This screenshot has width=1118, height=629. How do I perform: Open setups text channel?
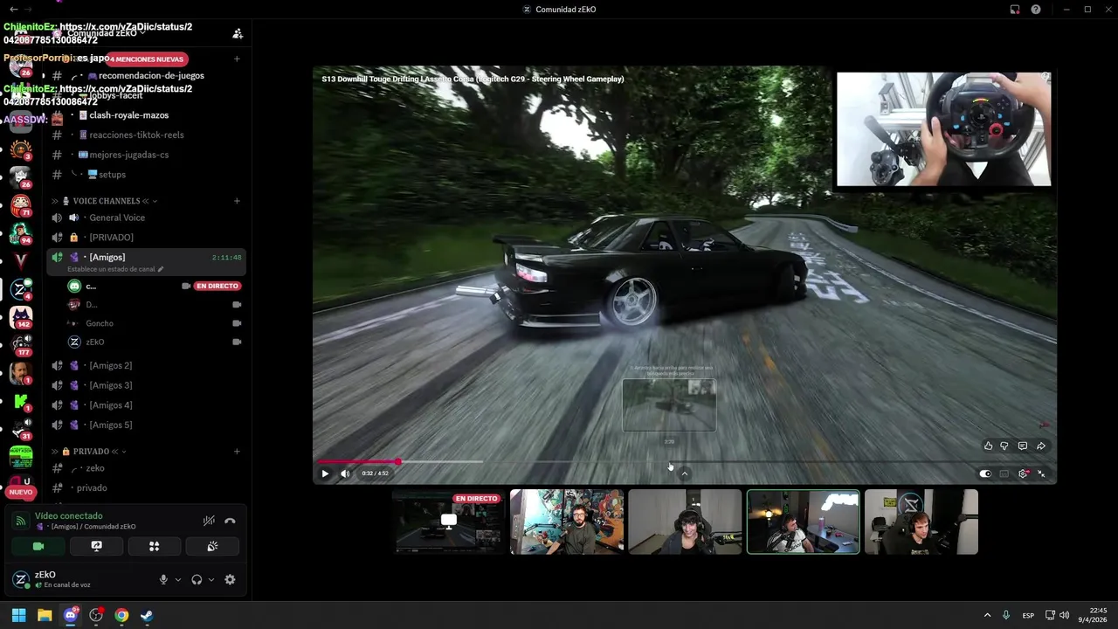(147, 175)
